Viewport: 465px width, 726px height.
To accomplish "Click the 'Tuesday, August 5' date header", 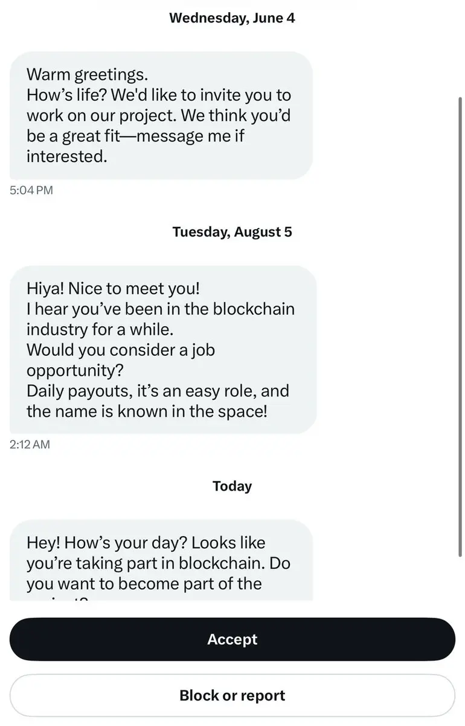I will pos(232,232).
